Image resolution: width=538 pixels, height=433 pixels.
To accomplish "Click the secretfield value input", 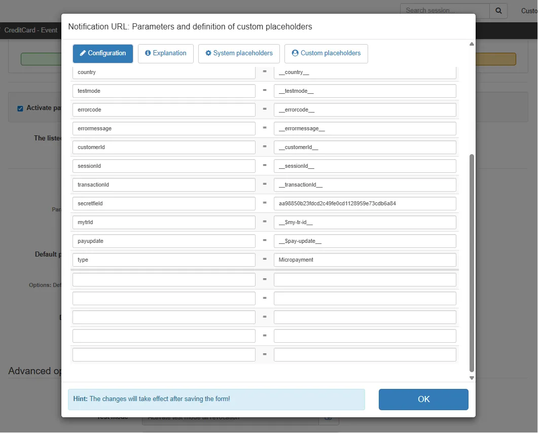I will coord(365,203).
